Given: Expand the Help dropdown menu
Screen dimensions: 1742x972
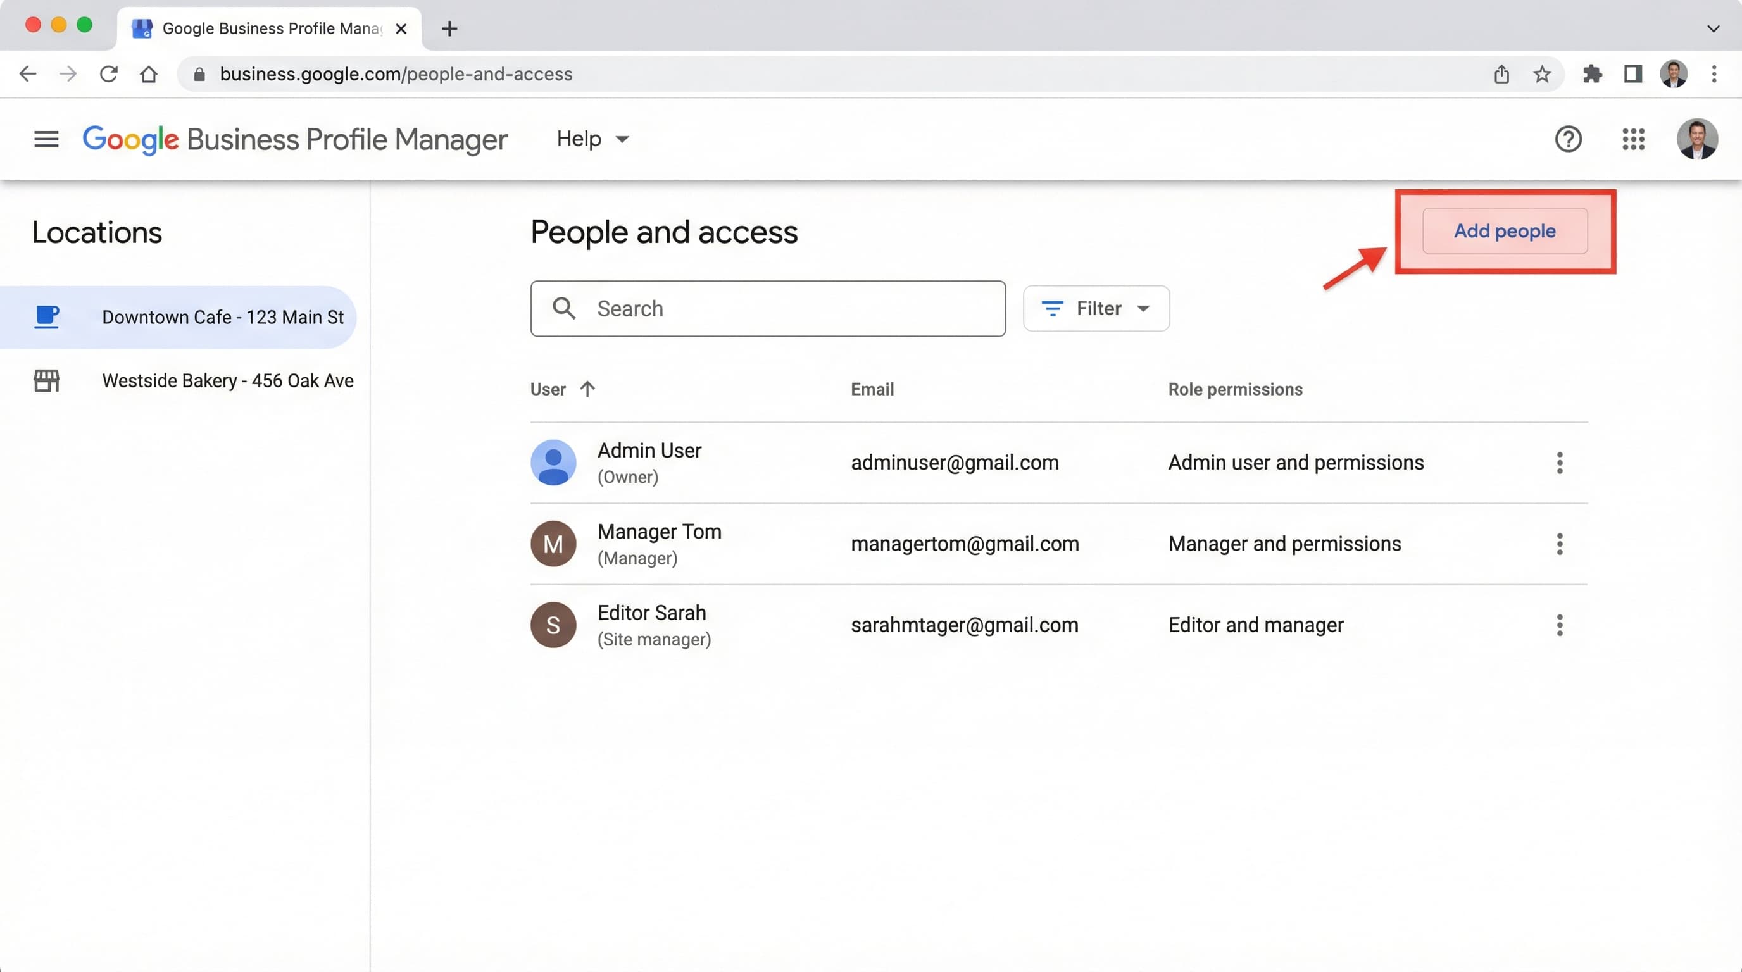Looking at the screenshot, I should 593,139.
